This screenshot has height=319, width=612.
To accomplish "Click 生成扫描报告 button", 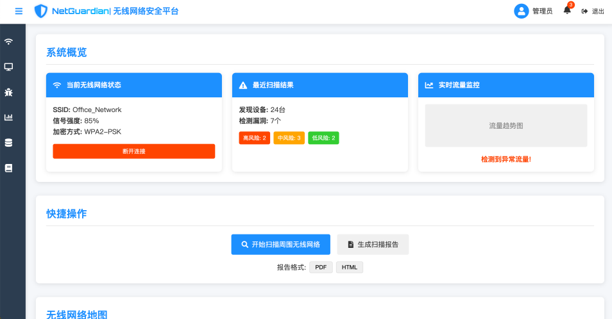I will click(373, 245).
